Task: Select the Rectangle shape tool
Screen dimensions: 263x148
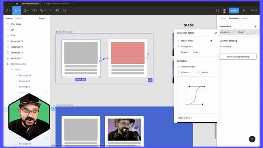Action: [33, 11]
